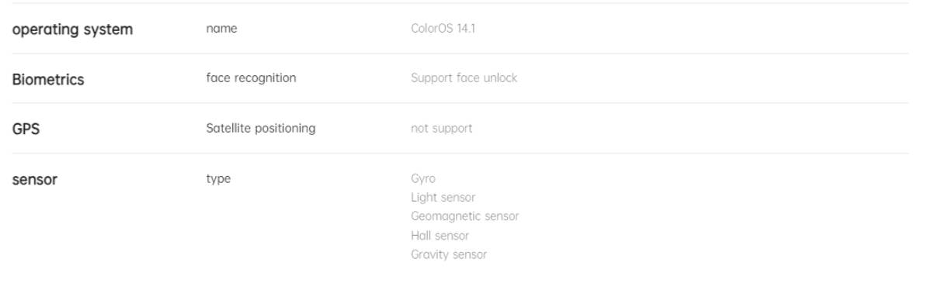Select the 'Light sensor' entry
The image size is (935, 283).
tap(443, 198)
